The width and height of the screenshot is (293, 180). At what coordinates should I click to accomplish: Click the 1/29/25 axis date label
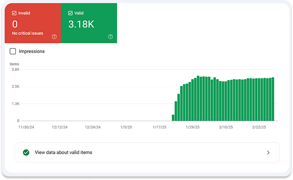tap(192, 127)
